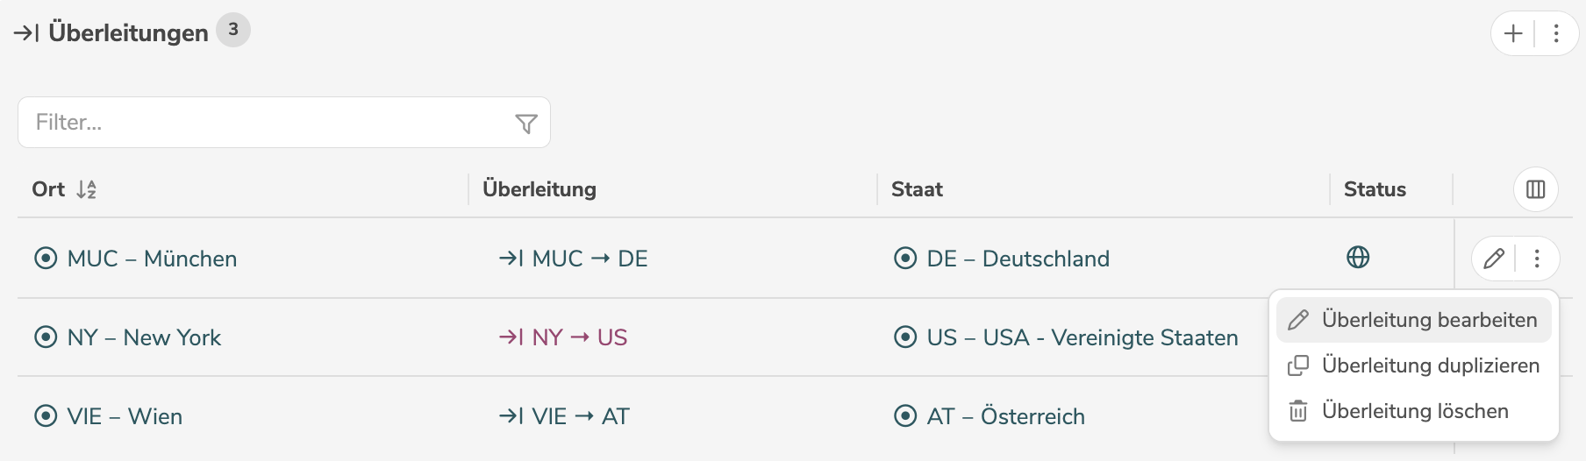
Task: Sort by the Ort column sort icon
Action: click(86, 189)
